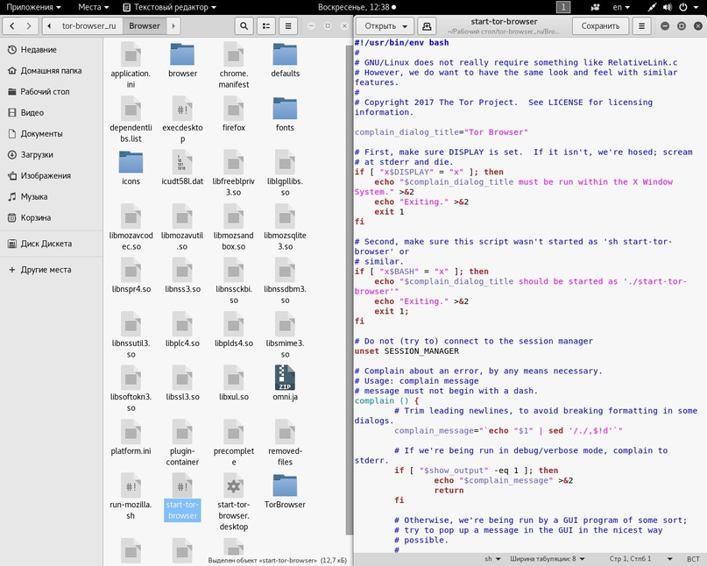
Task: Open the TorBrowser folder
Action: (285, 492)
